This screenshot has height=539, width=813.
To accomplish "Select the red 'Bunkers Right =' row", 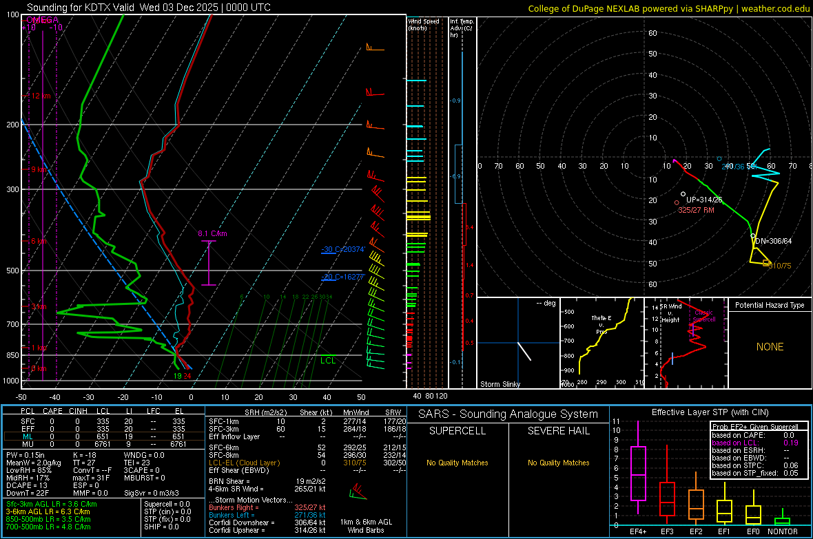I will [x=267, y=507].
